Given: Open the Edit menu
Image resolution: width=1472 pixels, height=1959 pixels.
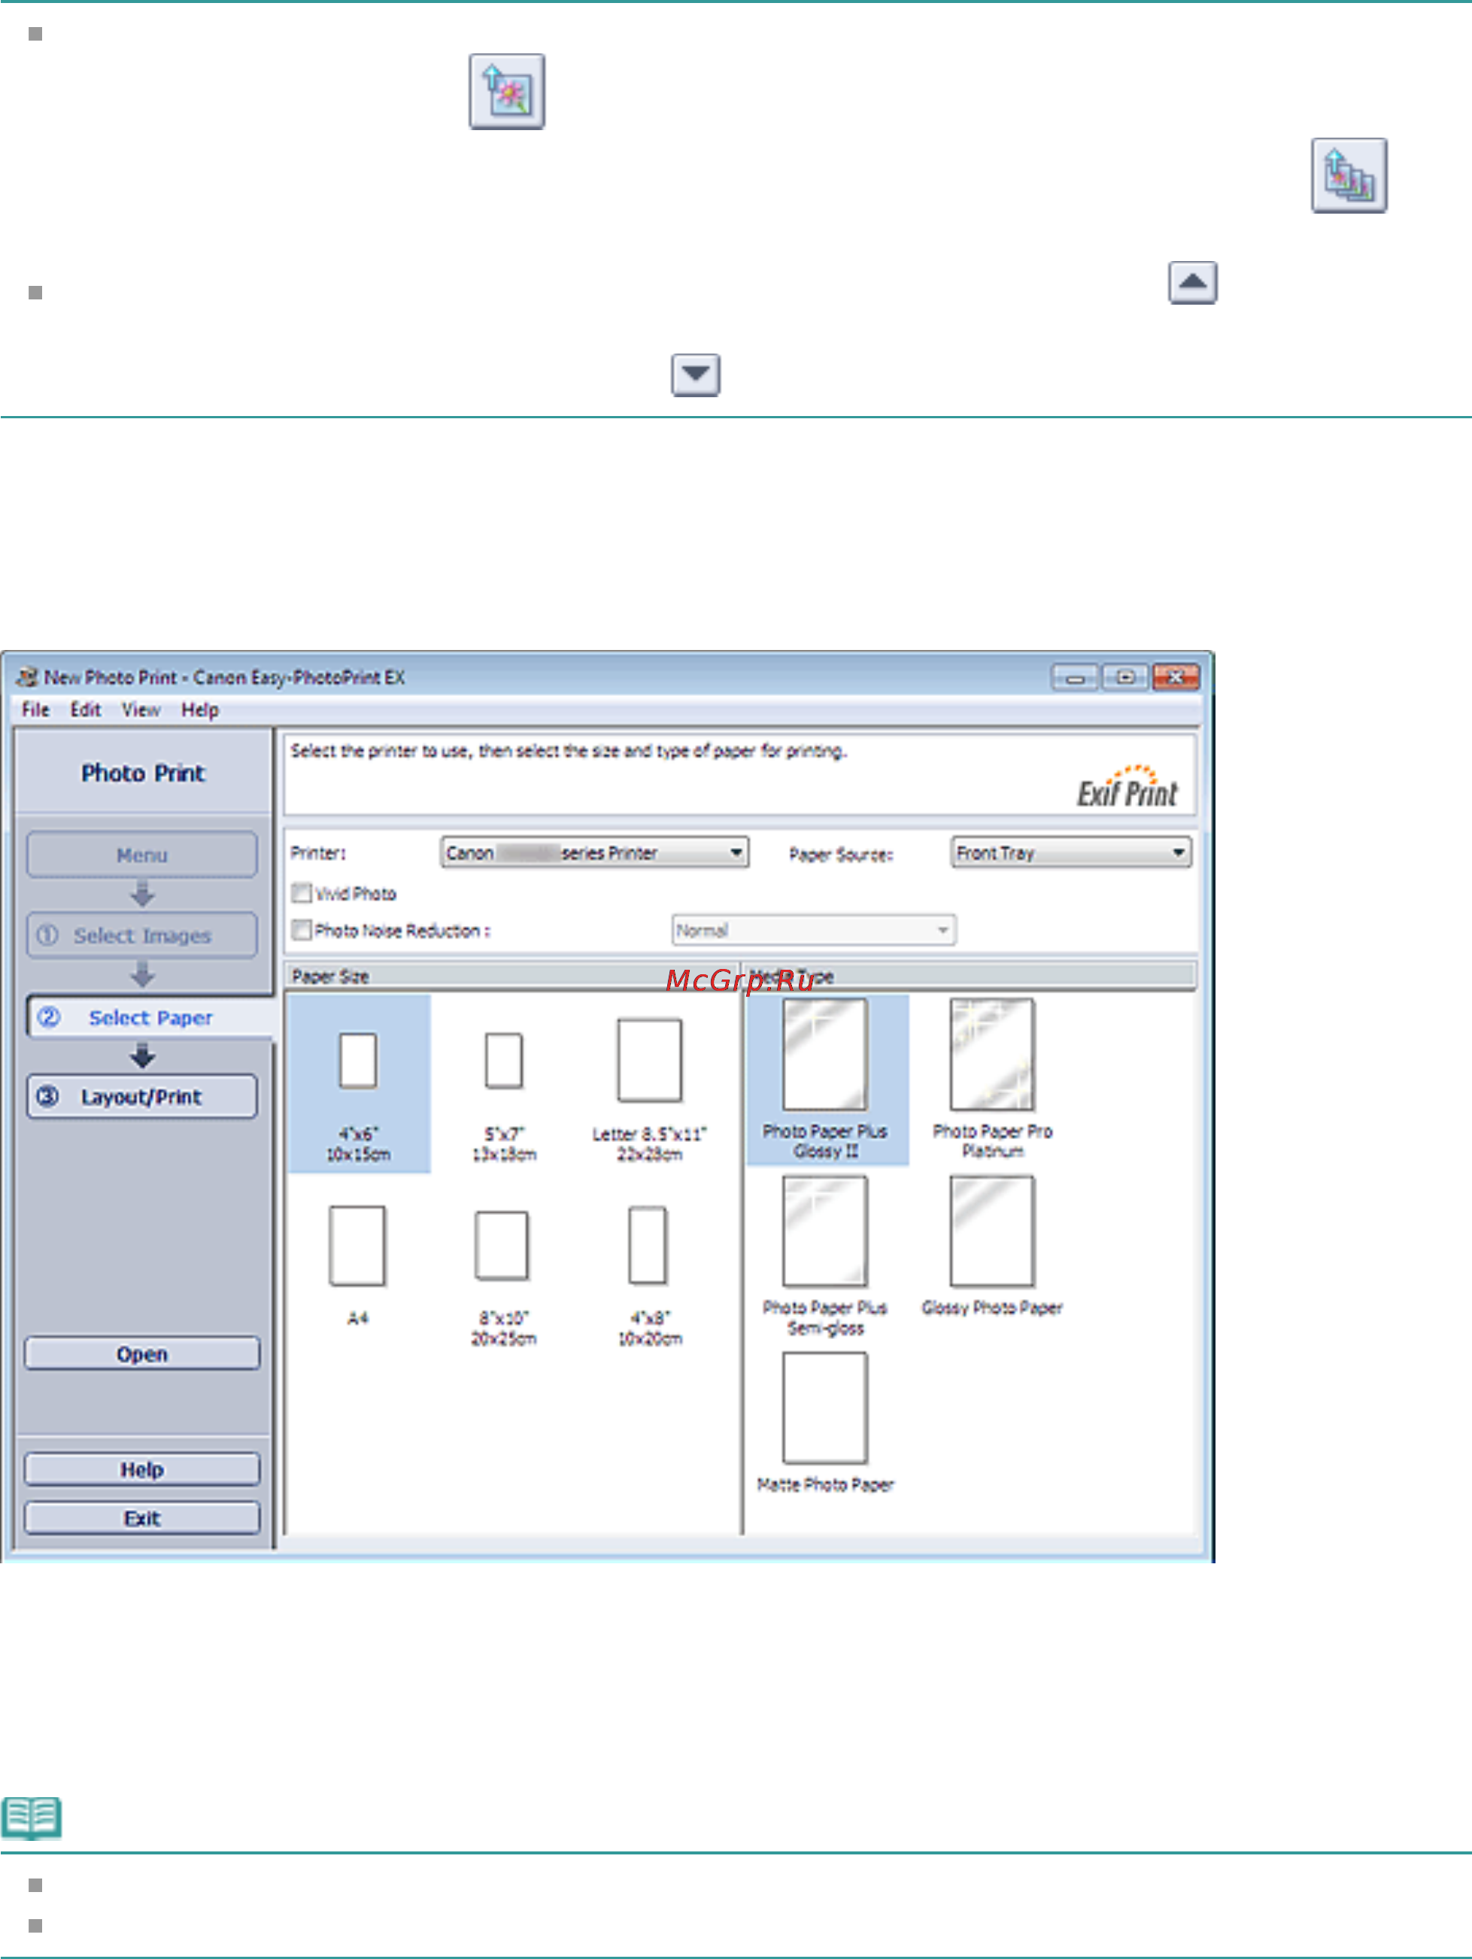Looking at the screenshot, I should 85,709.
